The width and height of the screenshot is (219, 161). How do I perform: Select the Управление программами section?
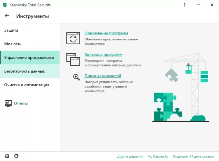coord(30,58)
